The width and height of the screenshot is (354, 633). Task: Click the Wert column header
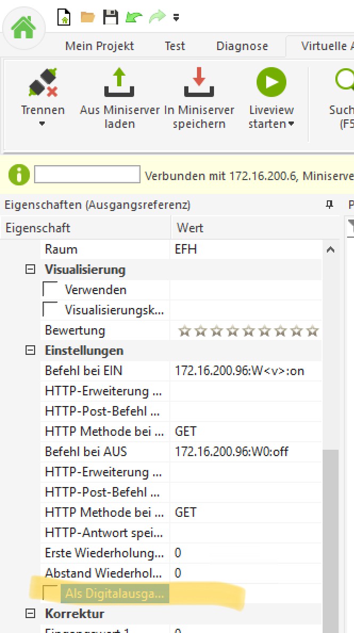point(255,228)
